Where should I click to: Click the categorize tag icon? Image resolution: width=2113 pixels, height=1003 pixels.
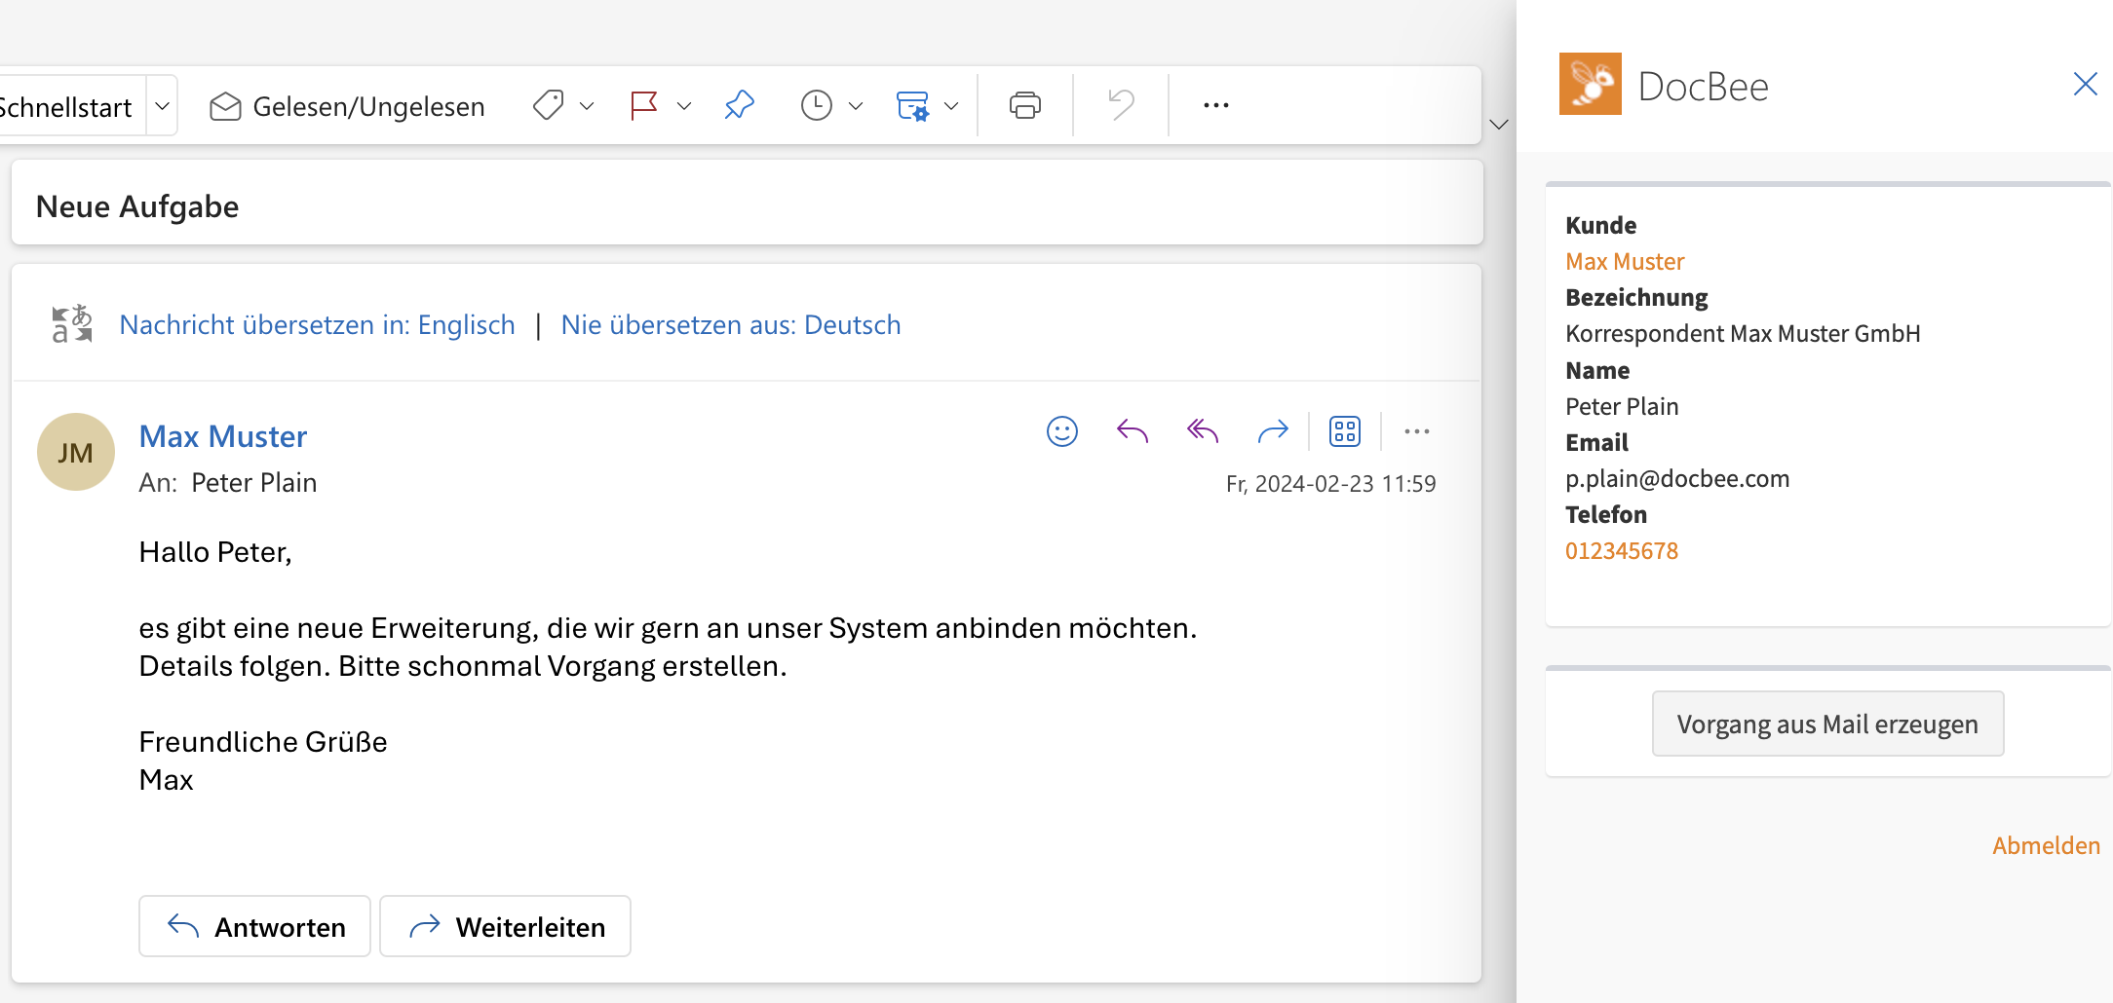click(x=549, y=105)
